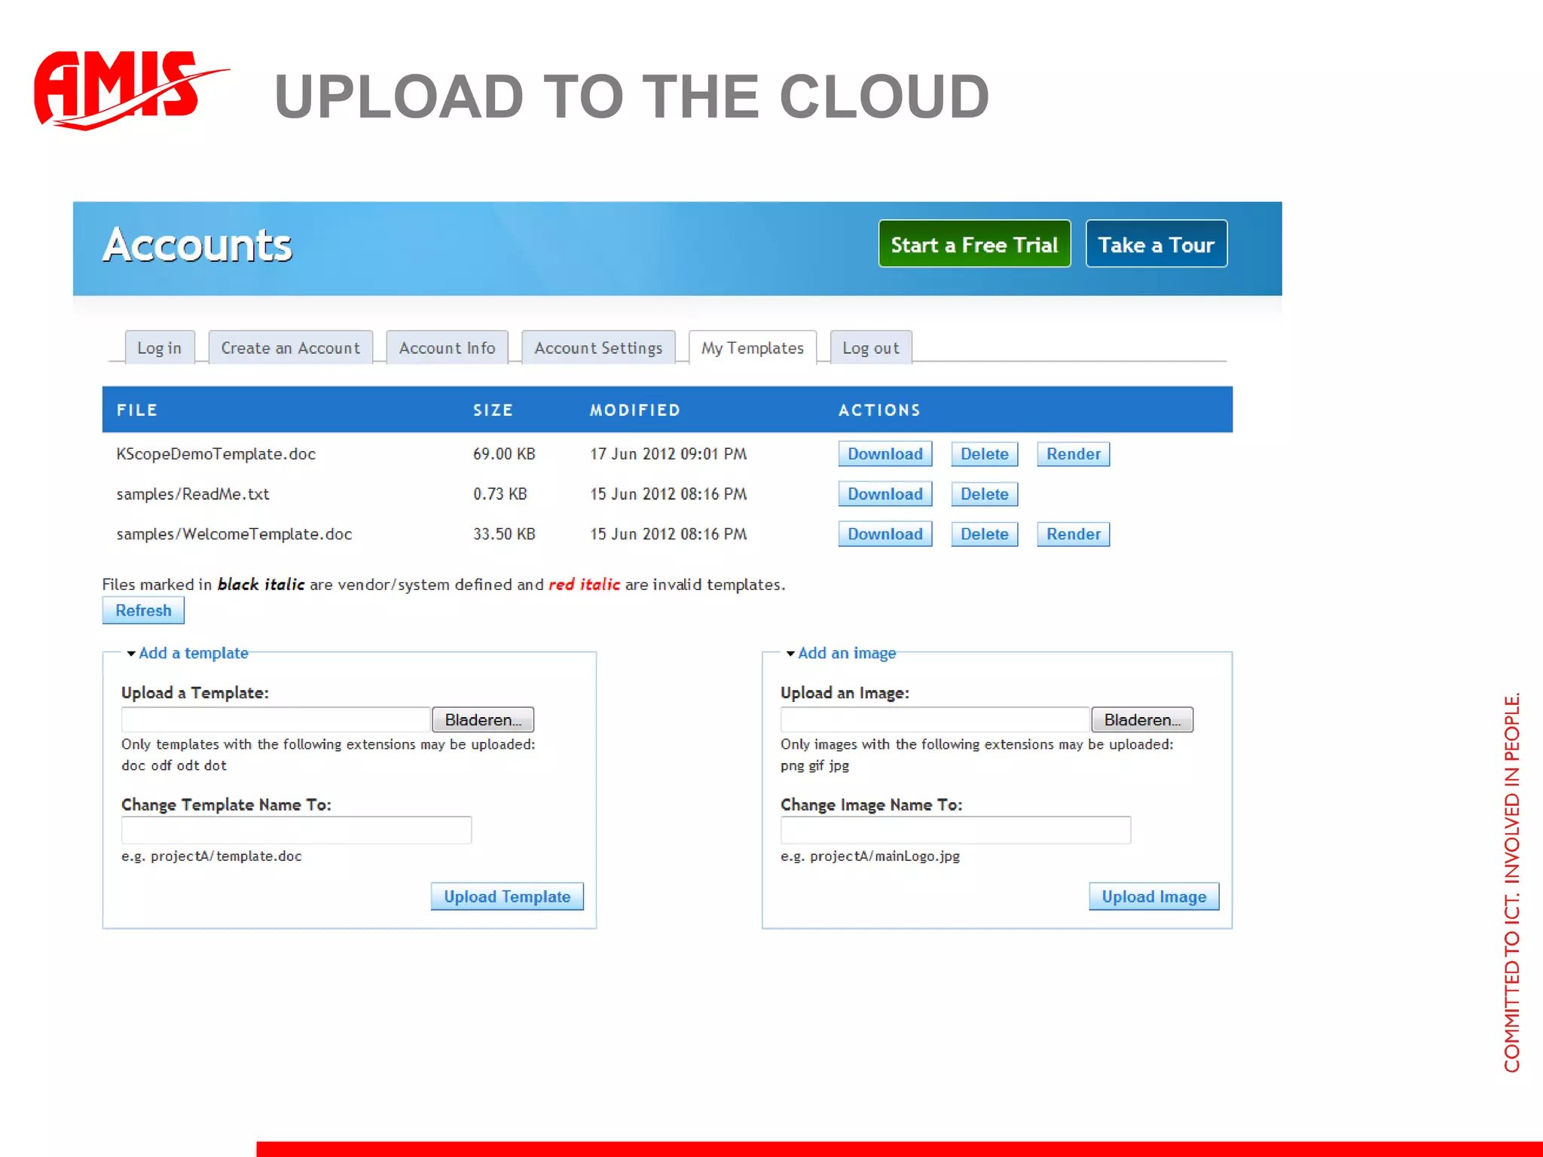Screen dimensions: 1543x1157
Task: Click Take a Tour button
Action: click(1156, 244)
